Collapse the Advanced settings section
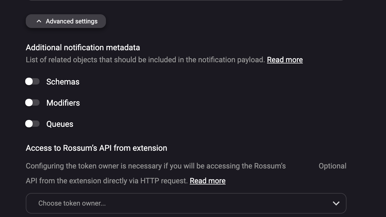The height and width of the screenshot is (217, 386). [x=66, y=21]
